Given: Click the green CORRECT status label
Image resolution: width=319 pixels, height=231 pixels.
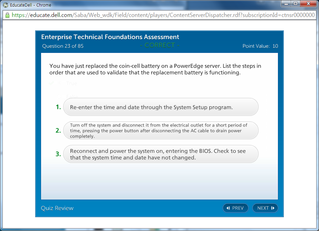Looking at the screenshot, I should [x=159, y=46].
